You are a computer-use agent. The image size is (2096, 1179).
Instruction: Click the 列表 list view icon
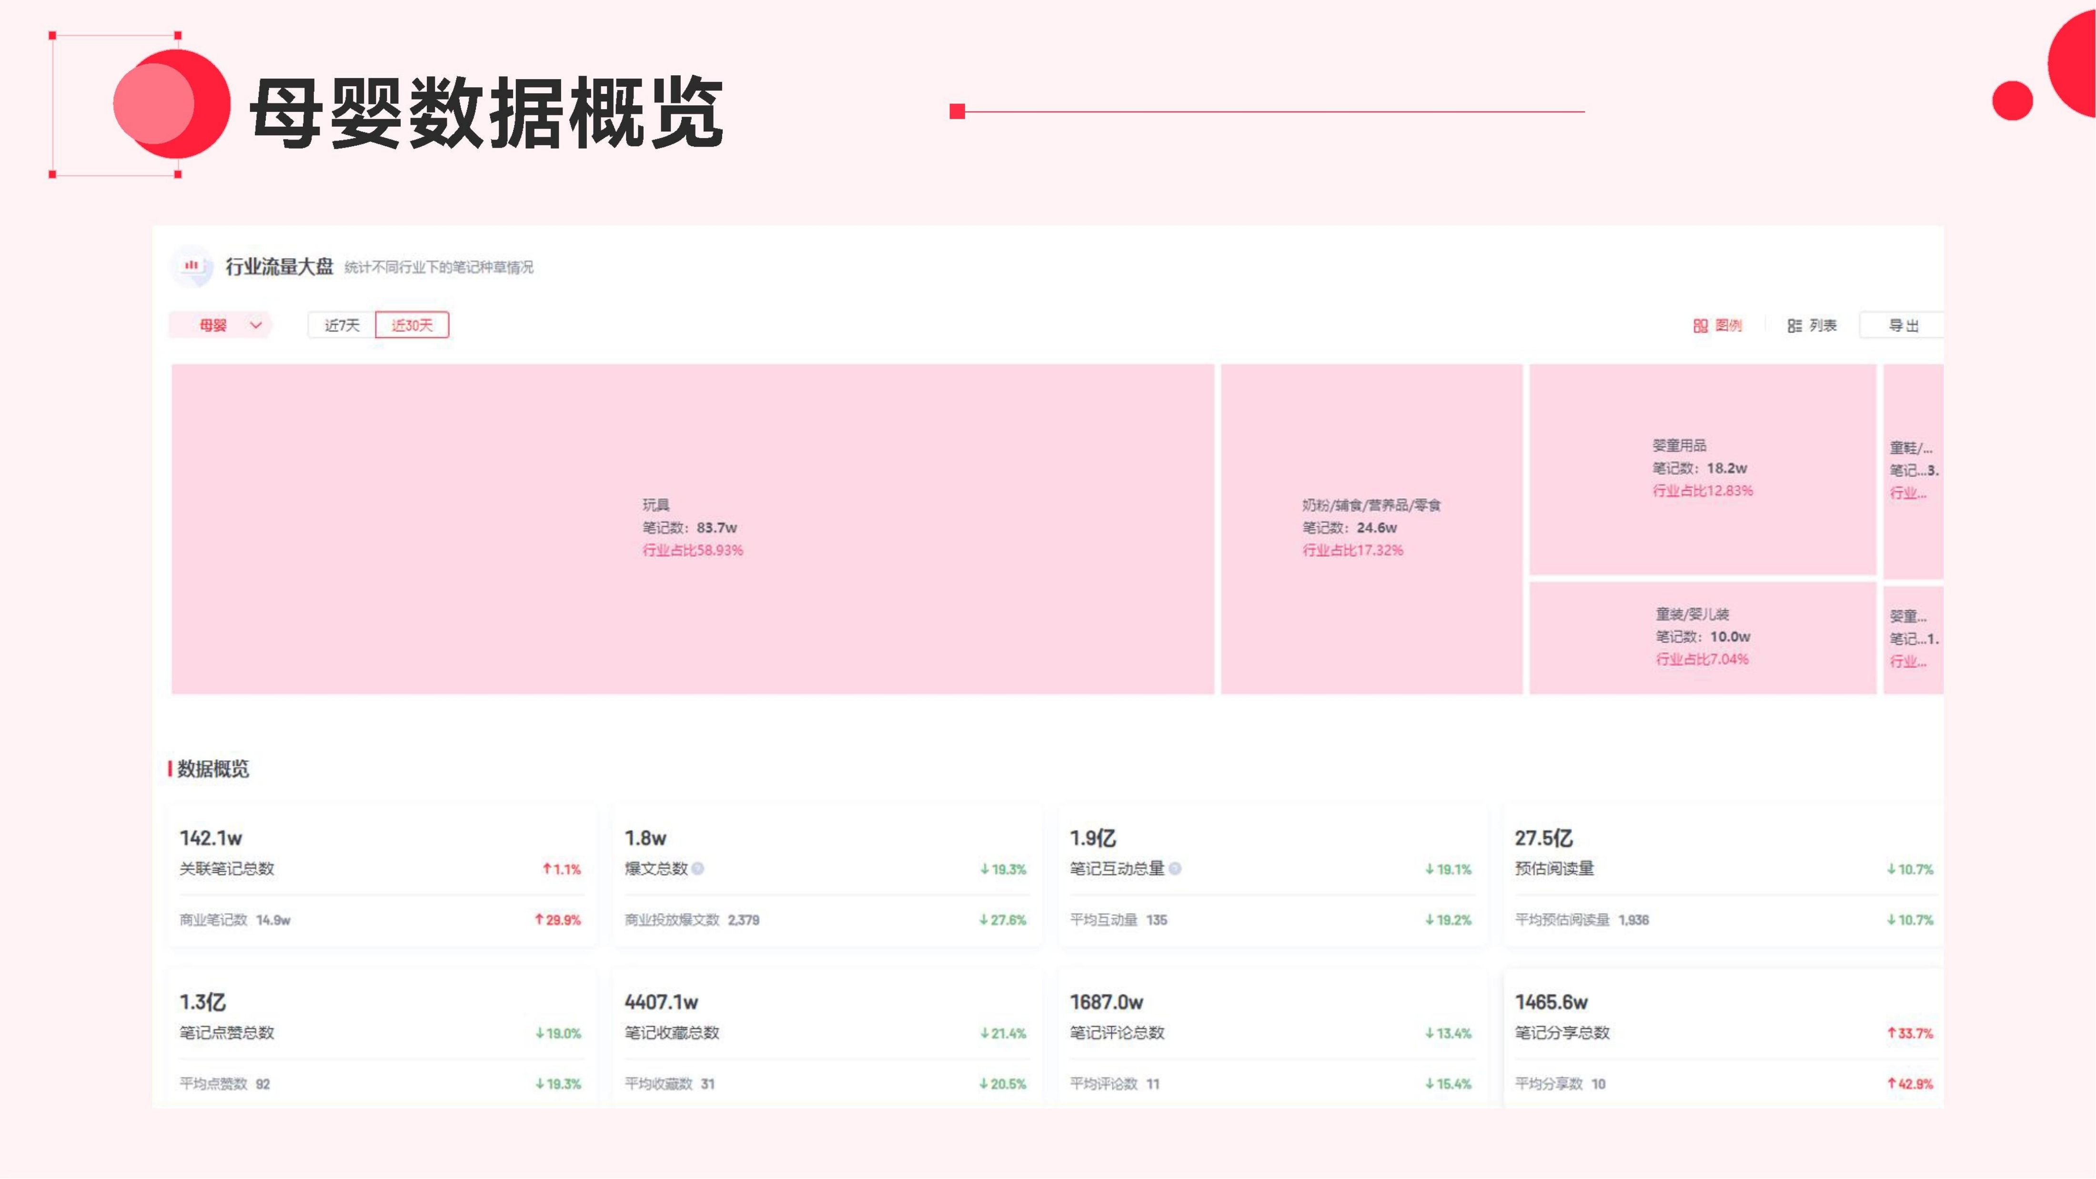pos(1794,325)
